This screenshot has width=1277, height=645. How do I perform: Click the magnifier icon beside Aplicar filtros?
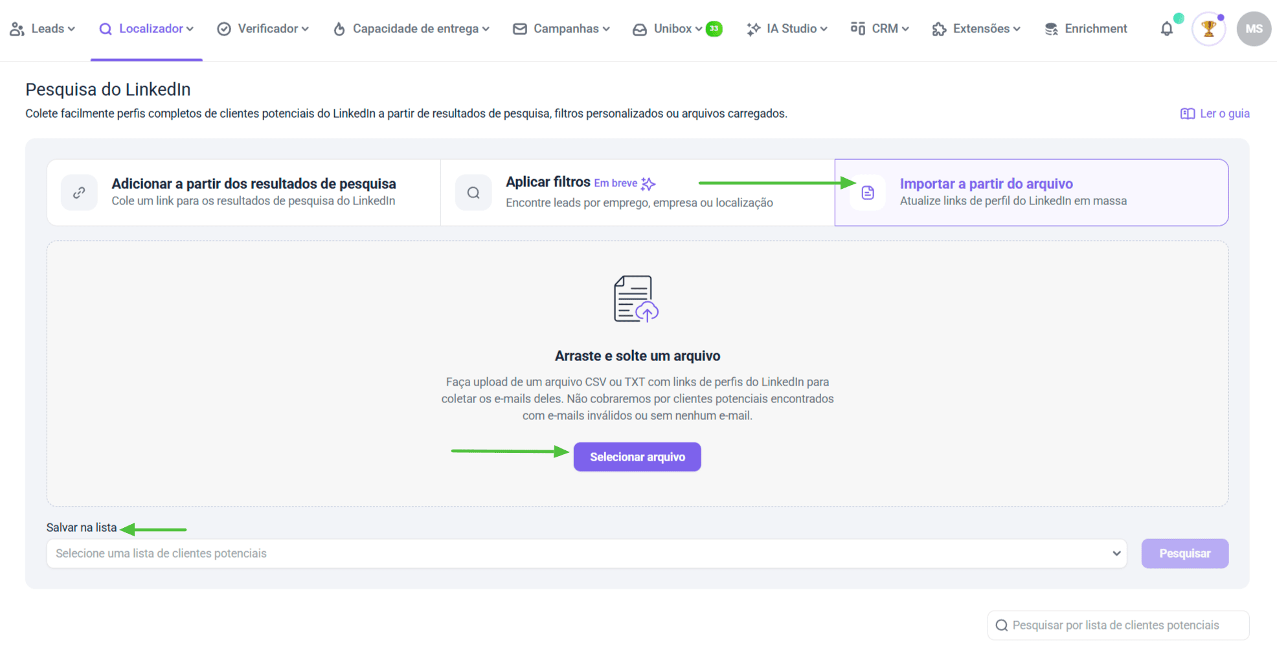[473, 193]
